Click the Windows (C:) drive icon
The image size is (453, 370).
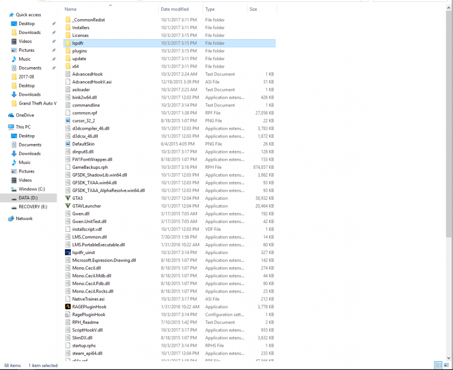coord(14,189)
